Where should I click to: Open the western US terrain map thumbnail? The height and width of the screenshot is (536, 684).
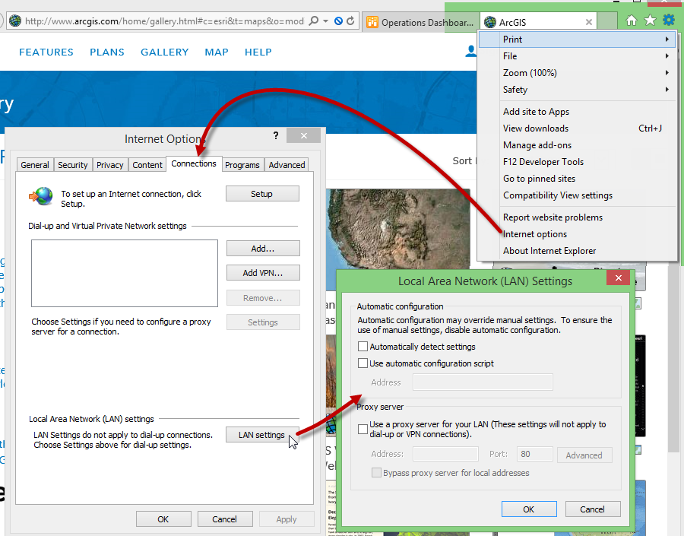point(397,228)
